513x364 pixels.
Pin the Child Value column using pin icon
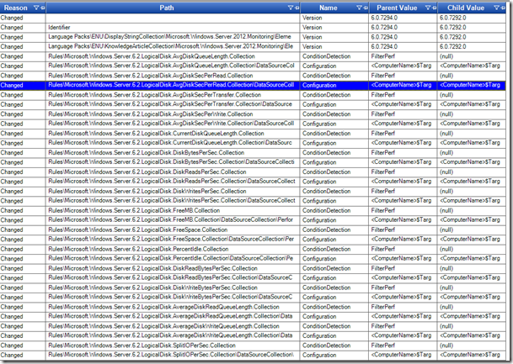pos(503,8)
